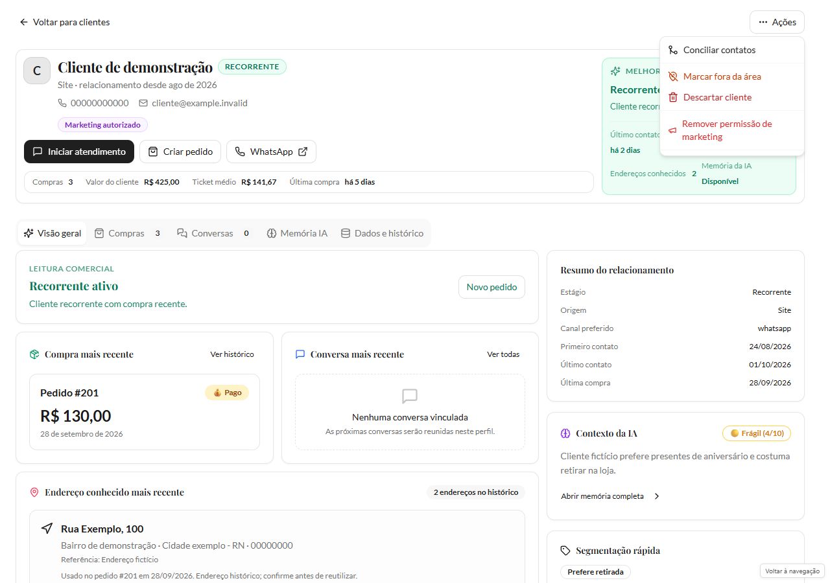
Task: Click the Ver histórico link
Action: (232, 354)
